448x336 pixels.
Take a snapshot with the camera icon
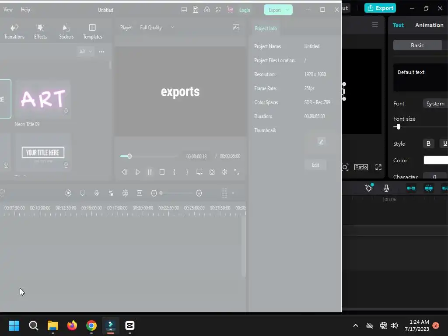coord(212,172)
